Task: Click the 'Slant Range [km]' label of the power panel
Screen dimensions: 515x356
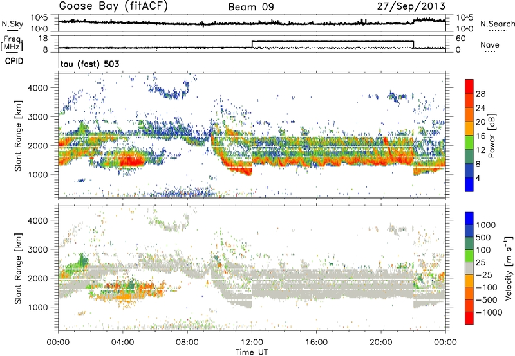Action: [18, 136]
